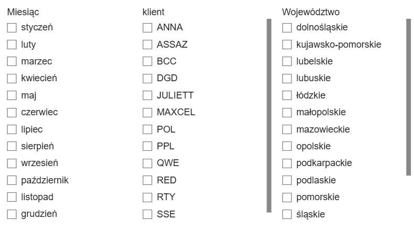Select kwiecień in the Miesiąc list
The height and width of the screenshot is (230, 414).
point(12,79)
